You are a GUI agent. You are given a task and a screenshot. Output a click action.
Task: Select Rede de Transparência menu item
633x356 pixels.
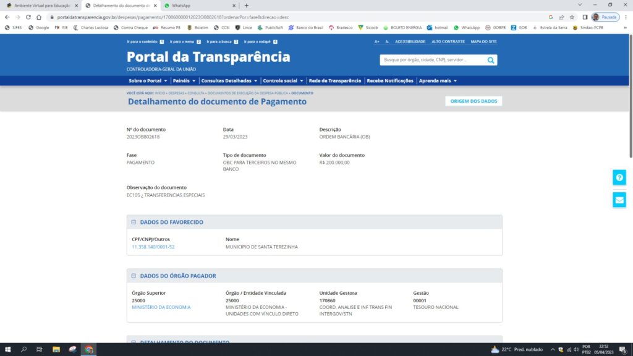(x=334, y=81)
